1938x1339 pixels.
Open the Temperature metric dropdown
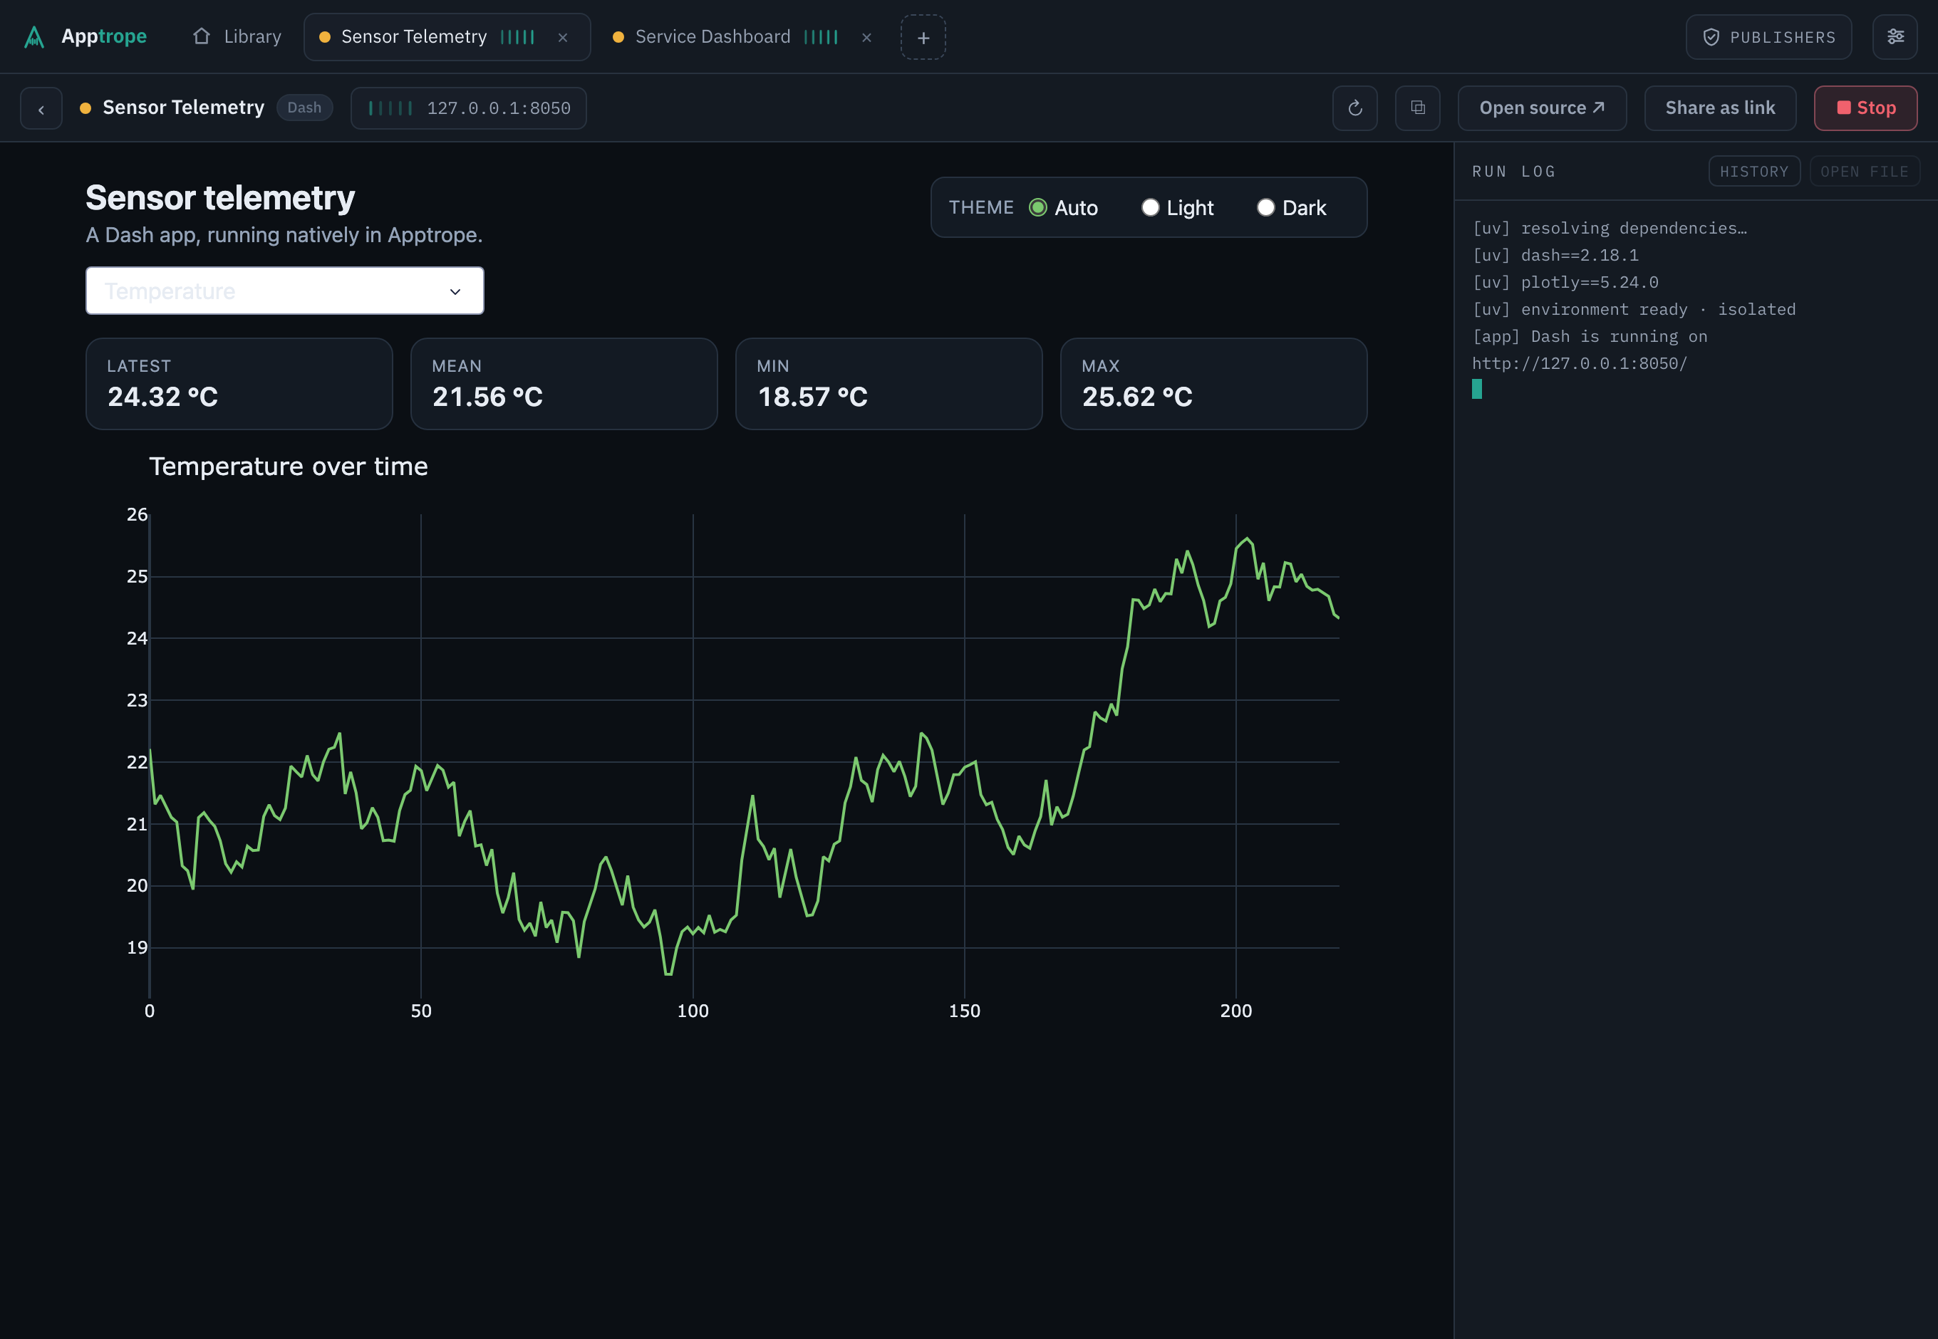pos(284,291)
